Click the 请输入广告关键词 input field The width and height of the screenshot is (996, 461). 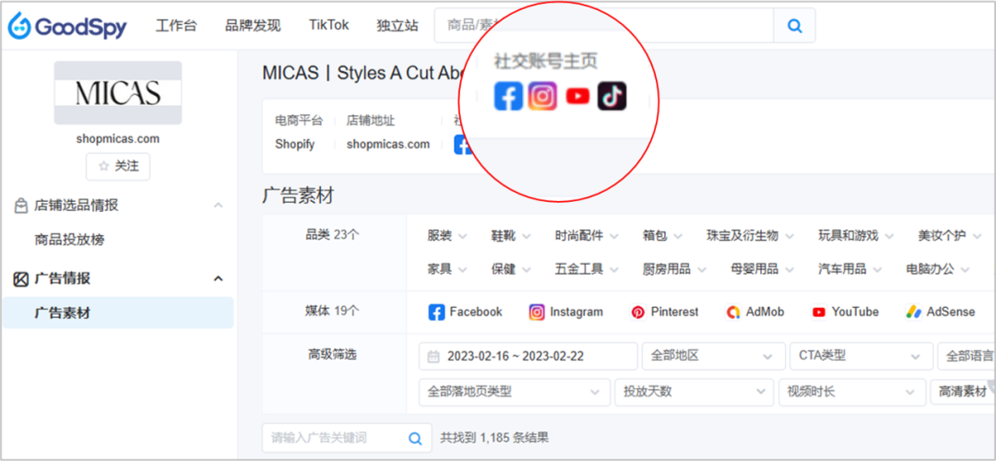[347, 438]
